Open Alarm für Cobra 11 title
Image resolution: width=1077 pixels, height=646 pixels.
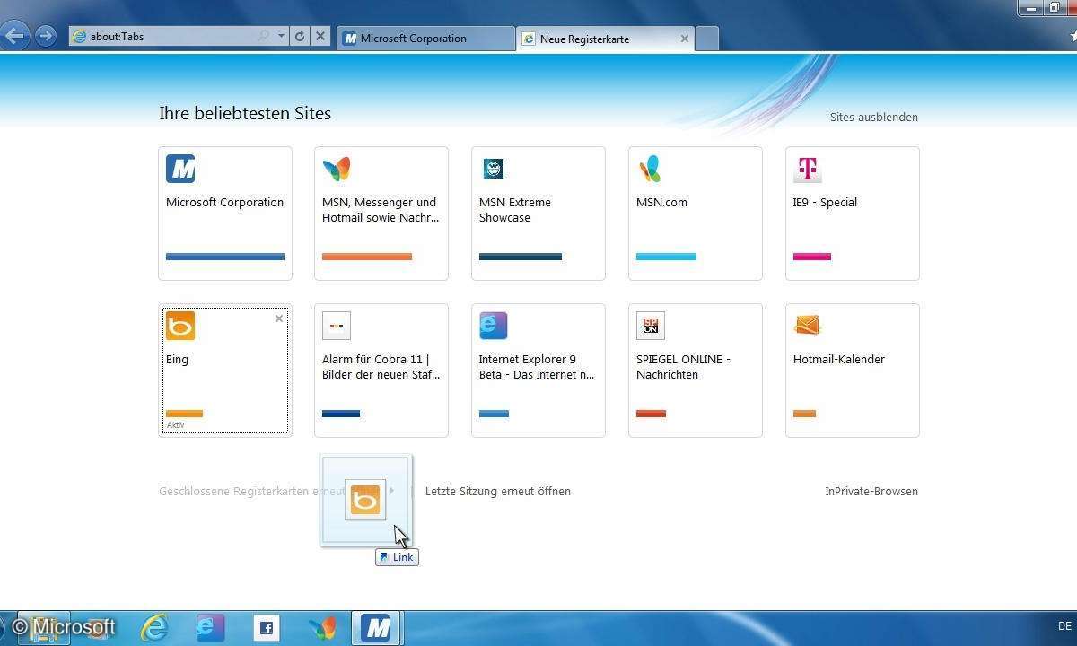click(x=381, y=367)
